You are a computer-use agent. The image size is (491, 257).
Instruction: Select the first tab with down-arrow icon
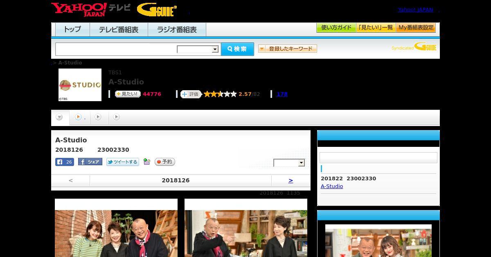(60, 117)
